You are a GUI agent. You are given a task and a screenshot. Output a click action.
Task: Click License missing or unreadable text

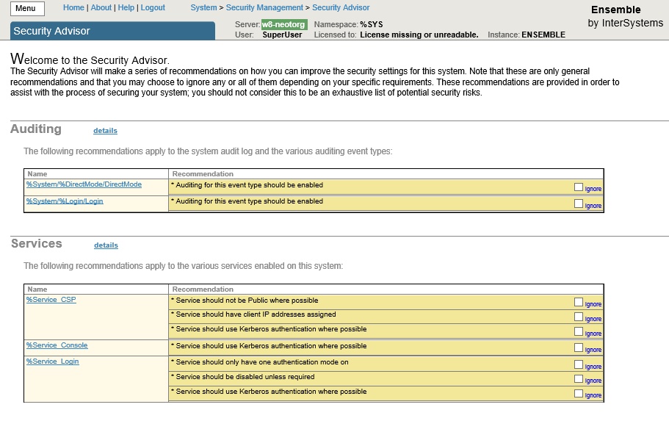pos(419,35)
